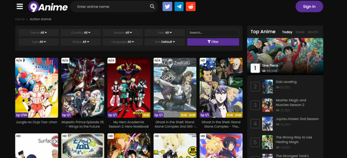Open the Reddit icon link
Image resolution: width=347 pixels, height=158 pixels.
[190, 6]
